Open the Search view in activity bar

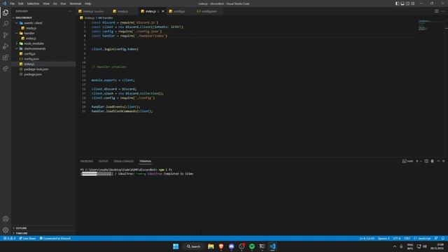(x=6, y=23)
